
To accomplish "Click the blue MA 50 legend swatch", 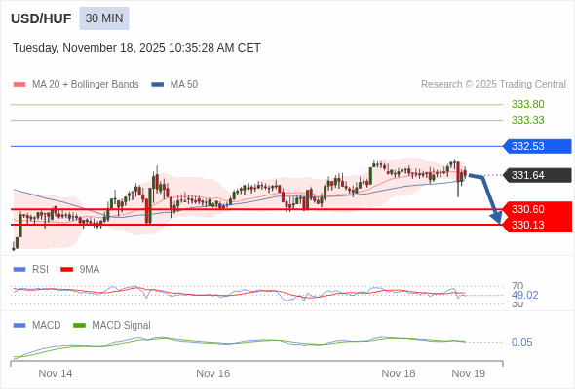I will pyautogui.click(x=158, y=85).
